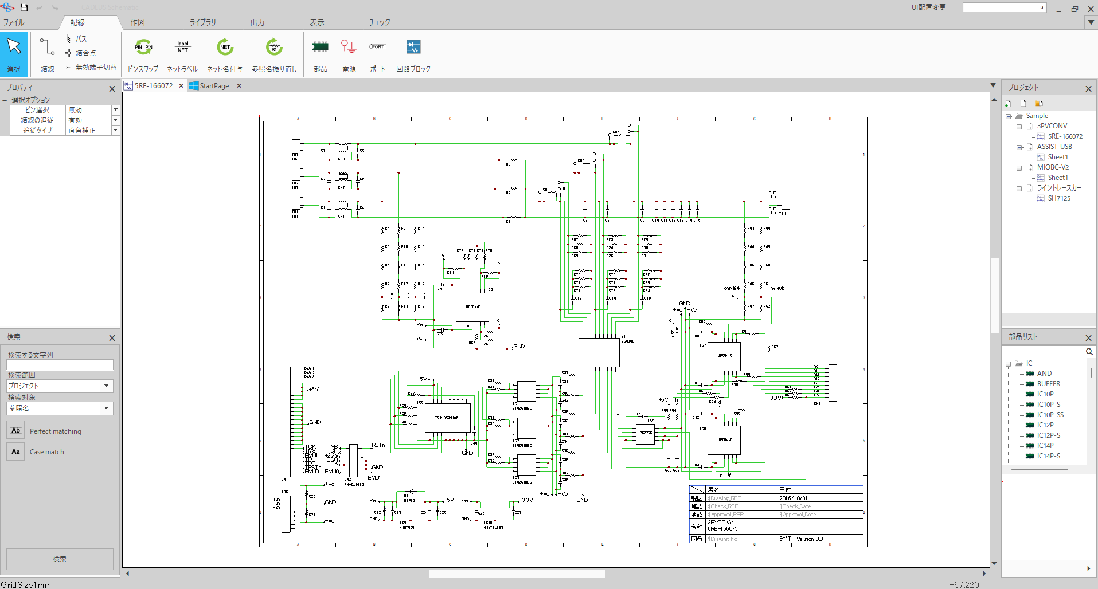
Task: Click the 検索する文字列 text field
Action: pos(60,365)
